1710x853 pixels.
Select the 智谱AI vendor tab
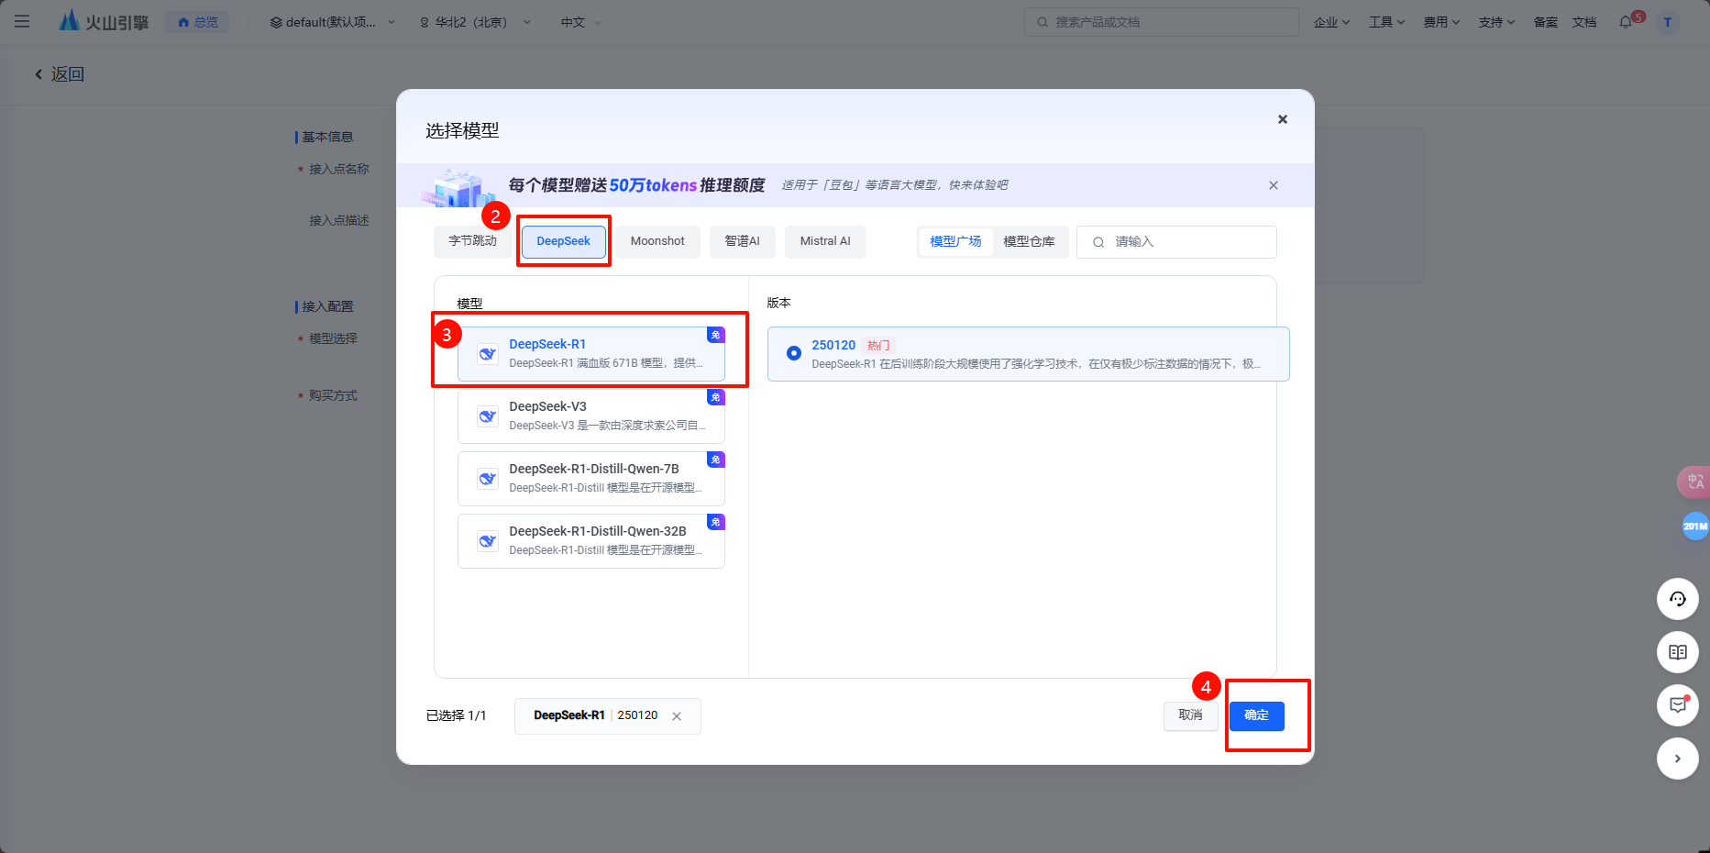click(x=742, y=241)
